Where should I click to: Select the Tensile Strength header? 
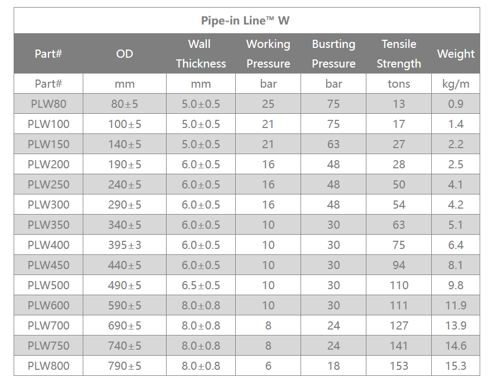tap(399, 54)
